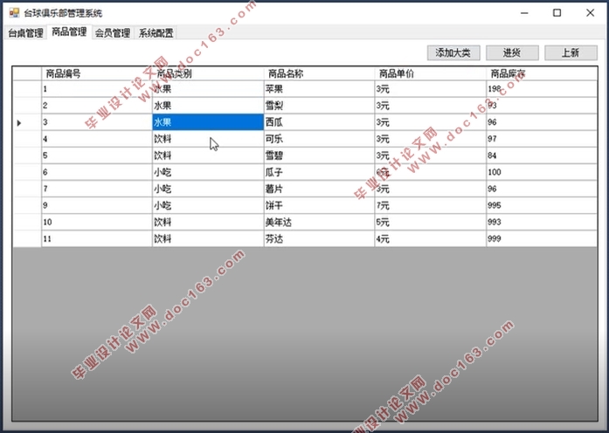Select the 瓜子 product name cell
Image resolution: width=609 pixels, height=433 pixels.
(x=319, y=172)
